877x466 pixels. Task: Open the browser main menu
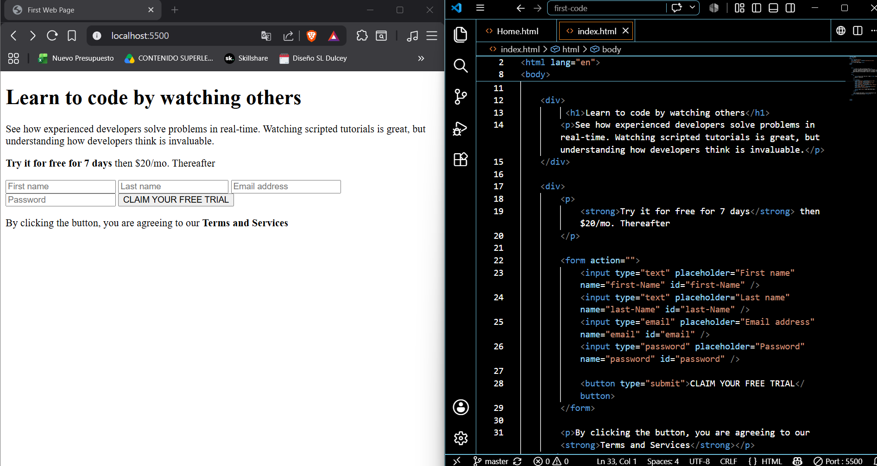click(x=432, y=36)
